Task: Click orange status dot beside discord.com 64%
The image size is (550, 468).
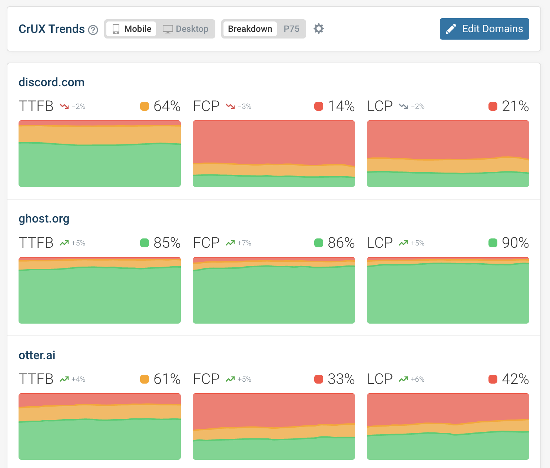Action: 145,106
